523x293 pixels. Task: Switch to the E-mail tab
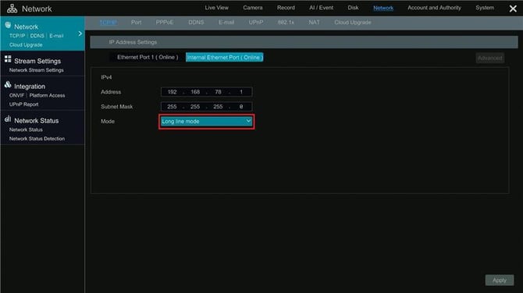(x=226, y=23)
